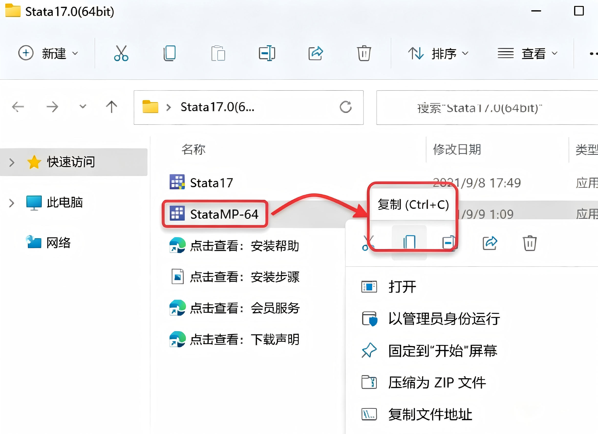This screenshot has height=434, width=598.
Task: Select the 点击查看：会员服务 shortcut
Action: pos(234,308)
